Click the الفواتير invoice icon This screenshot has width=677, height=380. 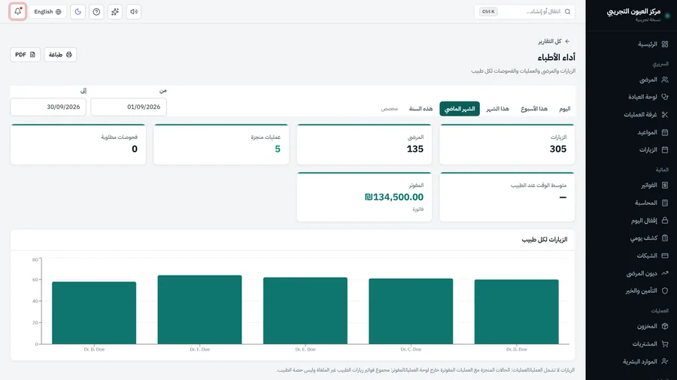click(665, 185)
